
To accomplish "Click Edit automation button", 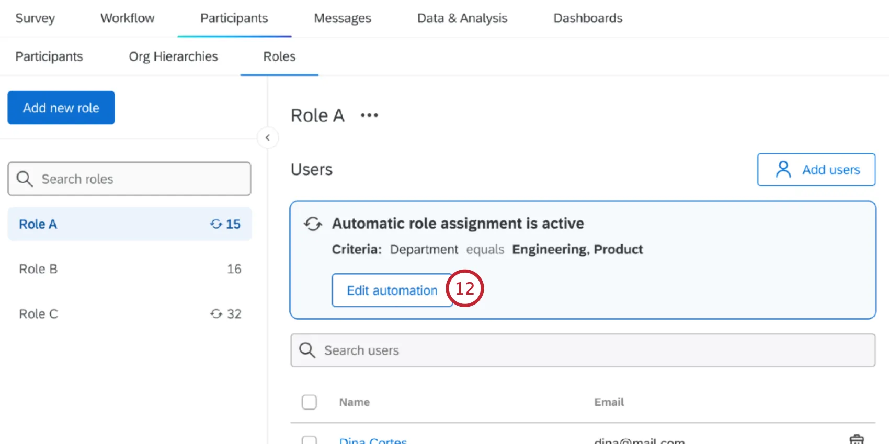I will [392, 290].
